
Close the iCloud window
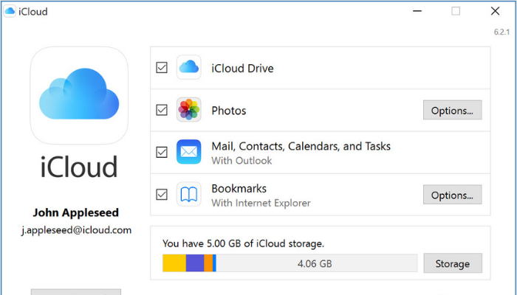tap(495, 11)
